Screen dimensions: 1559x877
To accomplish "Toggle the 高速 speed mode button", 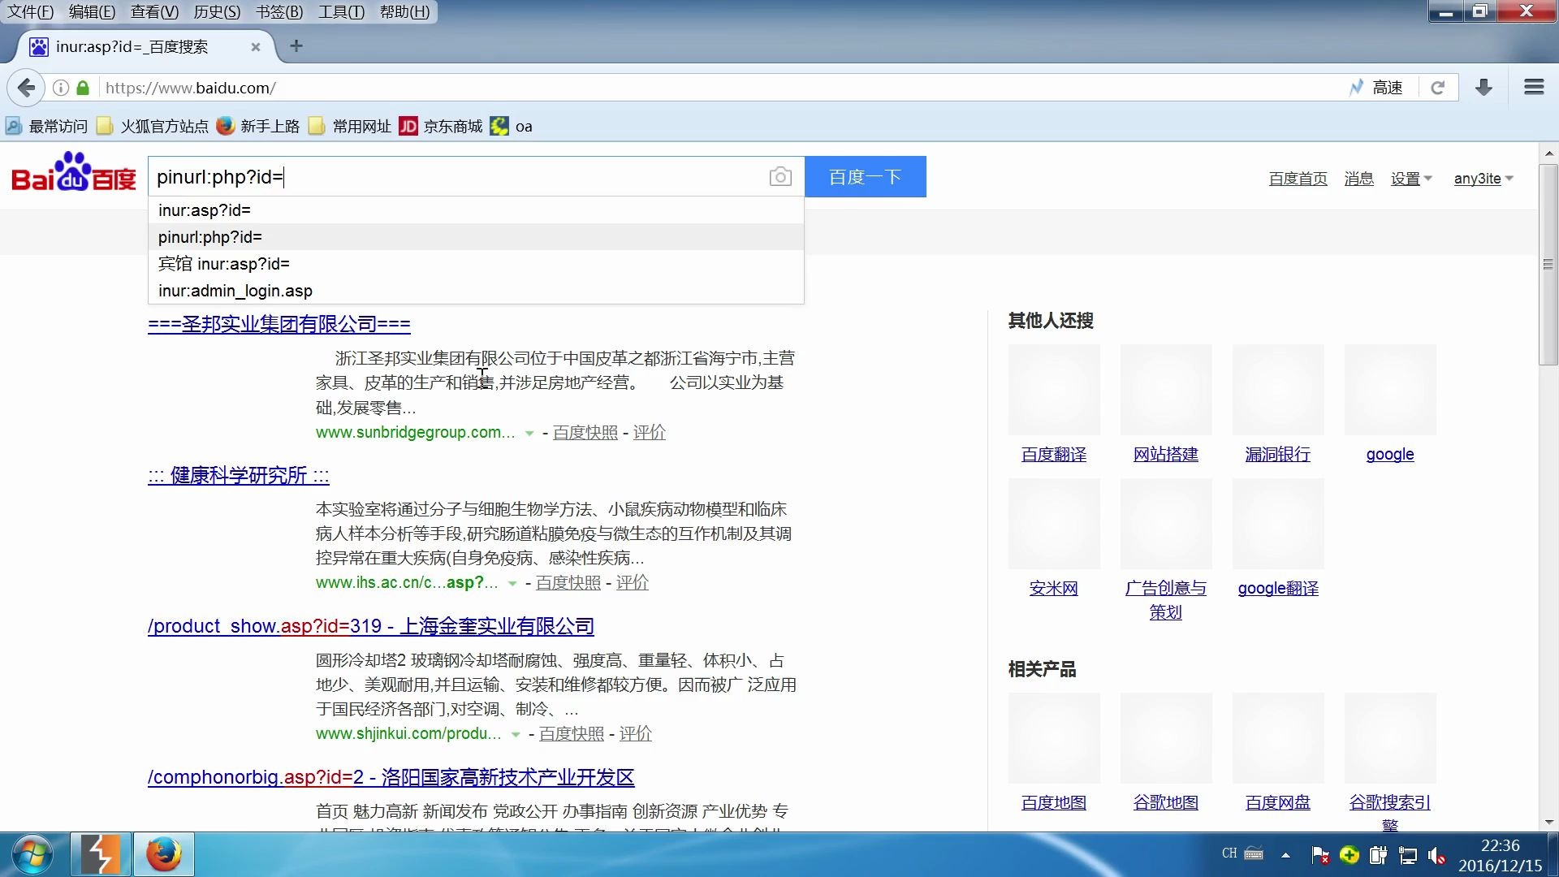I will click(1376, 88).
